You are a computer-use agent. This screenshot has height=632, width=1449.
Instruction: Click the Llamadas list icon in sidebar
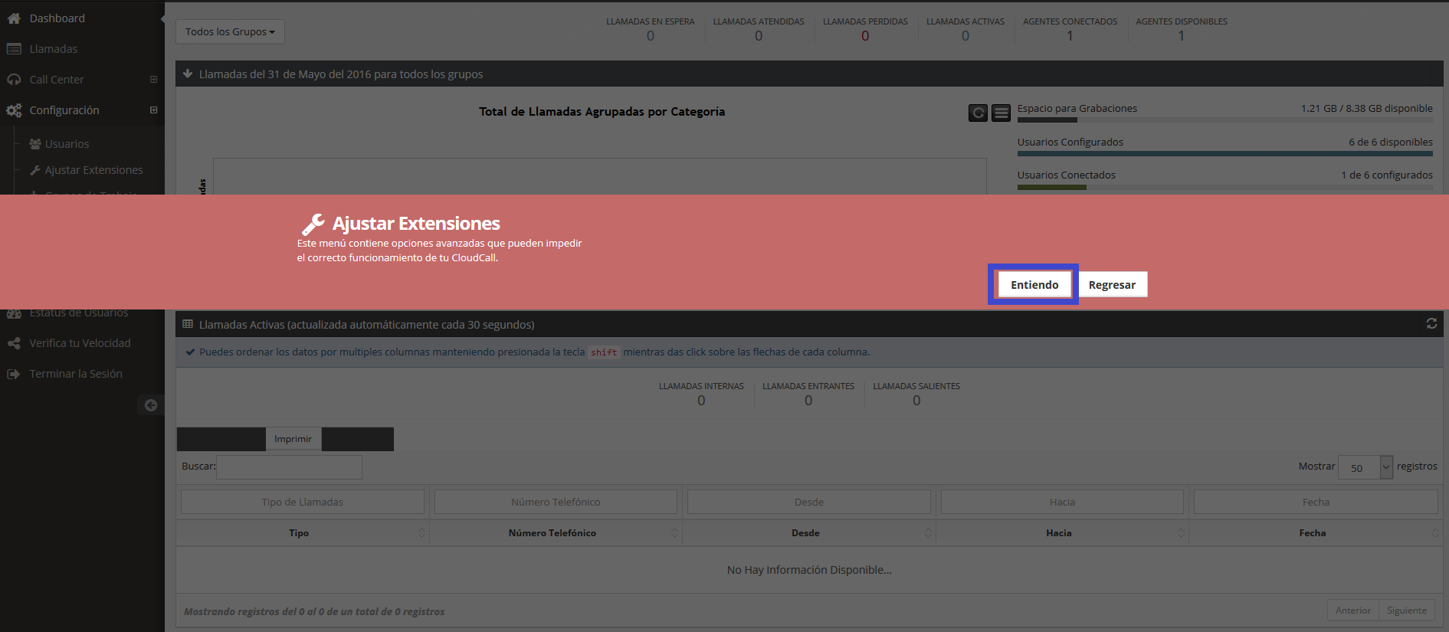(x=14, y=49)
